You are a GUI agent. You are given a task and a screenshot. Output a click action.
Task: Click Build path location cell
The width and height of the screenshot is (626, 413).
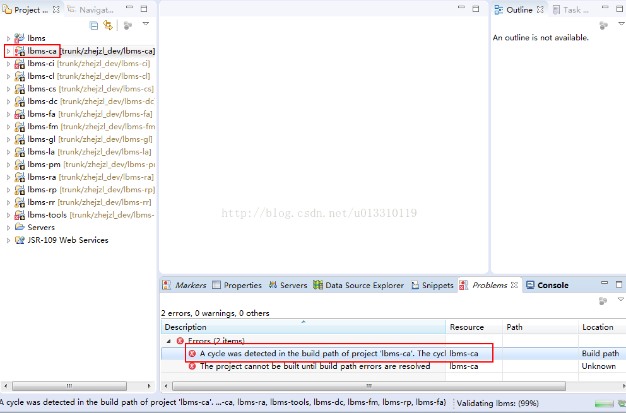tap(601, 354)
